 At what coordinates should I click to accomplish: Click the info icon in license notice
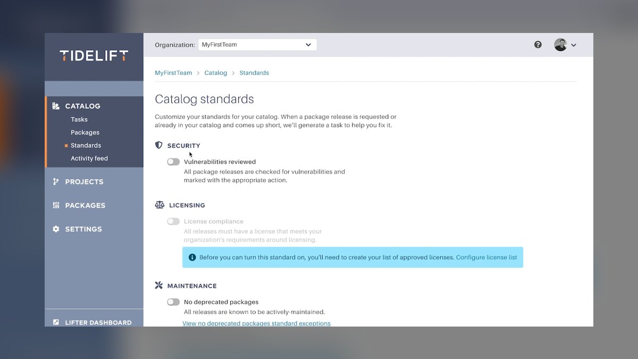(192, 257)
